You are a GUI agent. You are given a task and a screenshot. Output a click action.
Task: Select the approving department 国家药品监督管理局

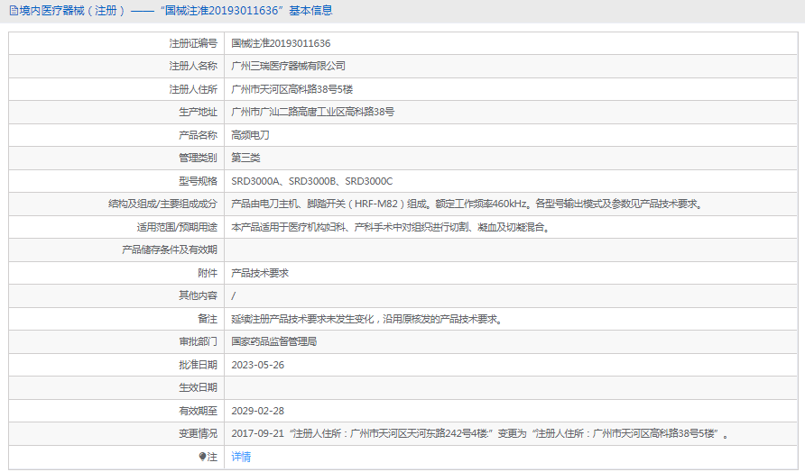(273, 341)
